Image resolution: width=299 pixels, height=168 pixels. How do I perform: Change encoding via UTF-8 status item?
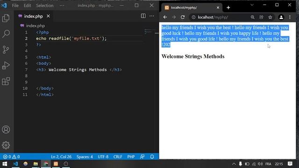pos(103,157)
